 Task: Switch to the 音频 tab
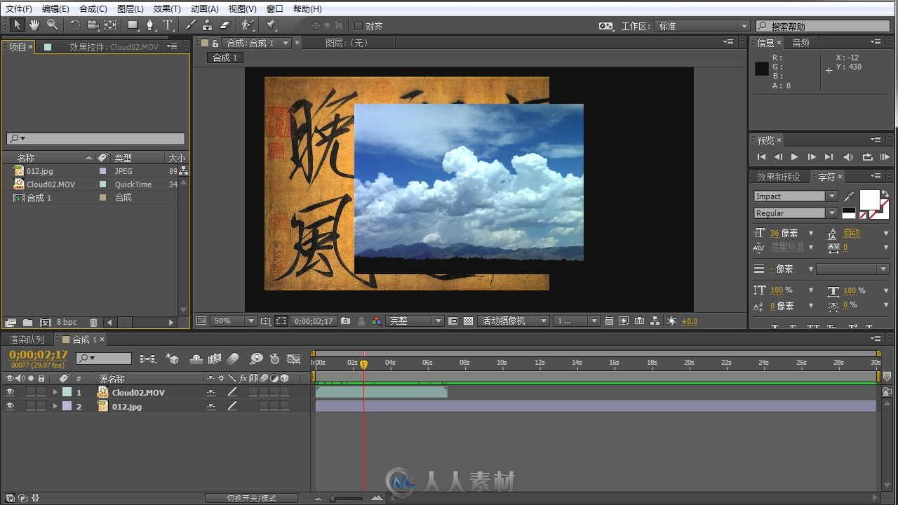point(801,43)
